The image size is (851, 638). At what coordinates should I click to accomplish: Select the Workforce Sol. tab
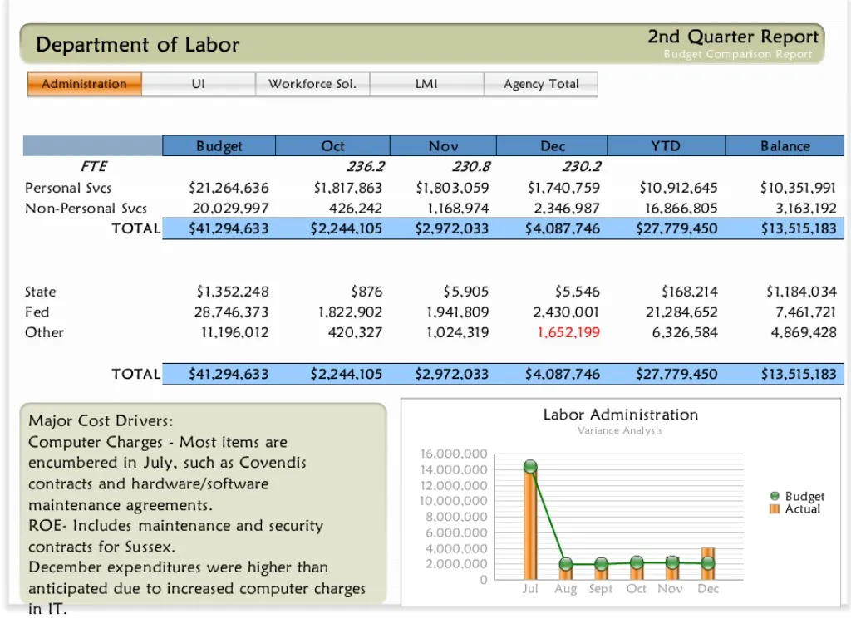(312, 84)
